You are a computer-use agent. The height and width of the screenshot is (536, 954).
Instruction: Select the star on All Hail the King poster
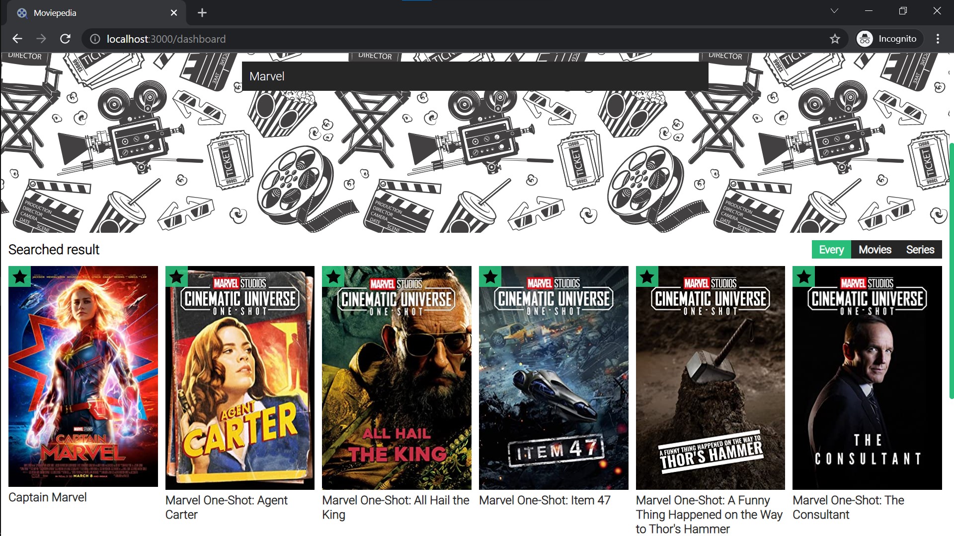[333, 276]
